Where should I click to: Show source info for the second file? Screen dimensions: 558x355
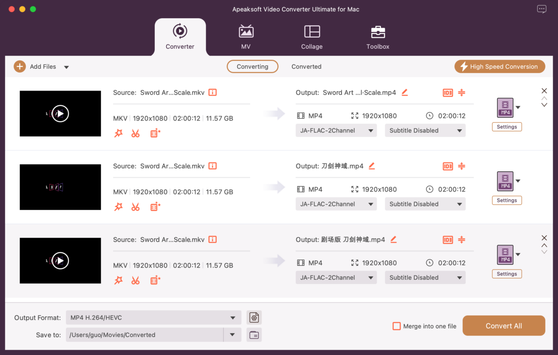point(213,166)
